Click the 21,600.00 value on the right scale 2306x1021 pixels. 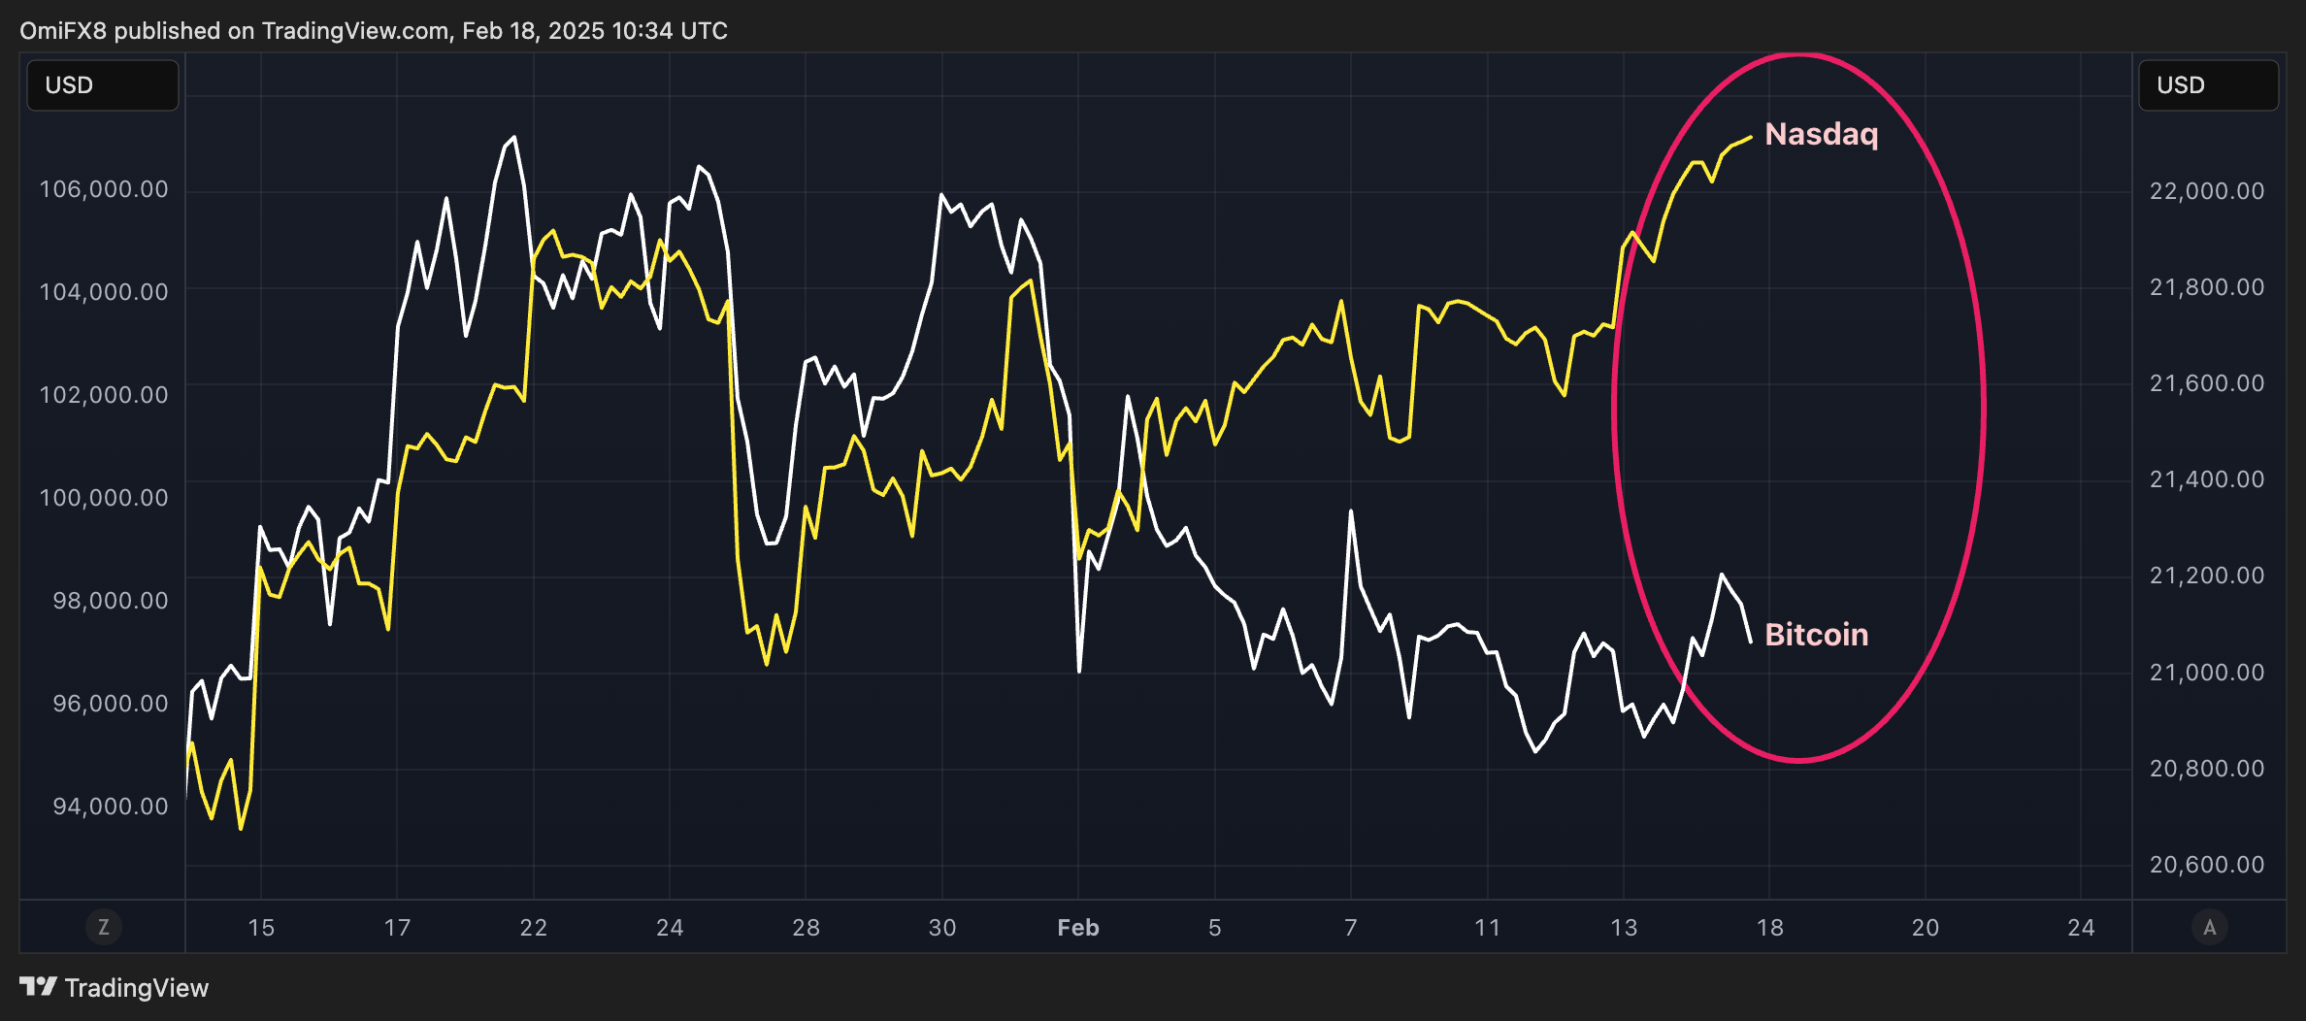(x=2207, y=382)
